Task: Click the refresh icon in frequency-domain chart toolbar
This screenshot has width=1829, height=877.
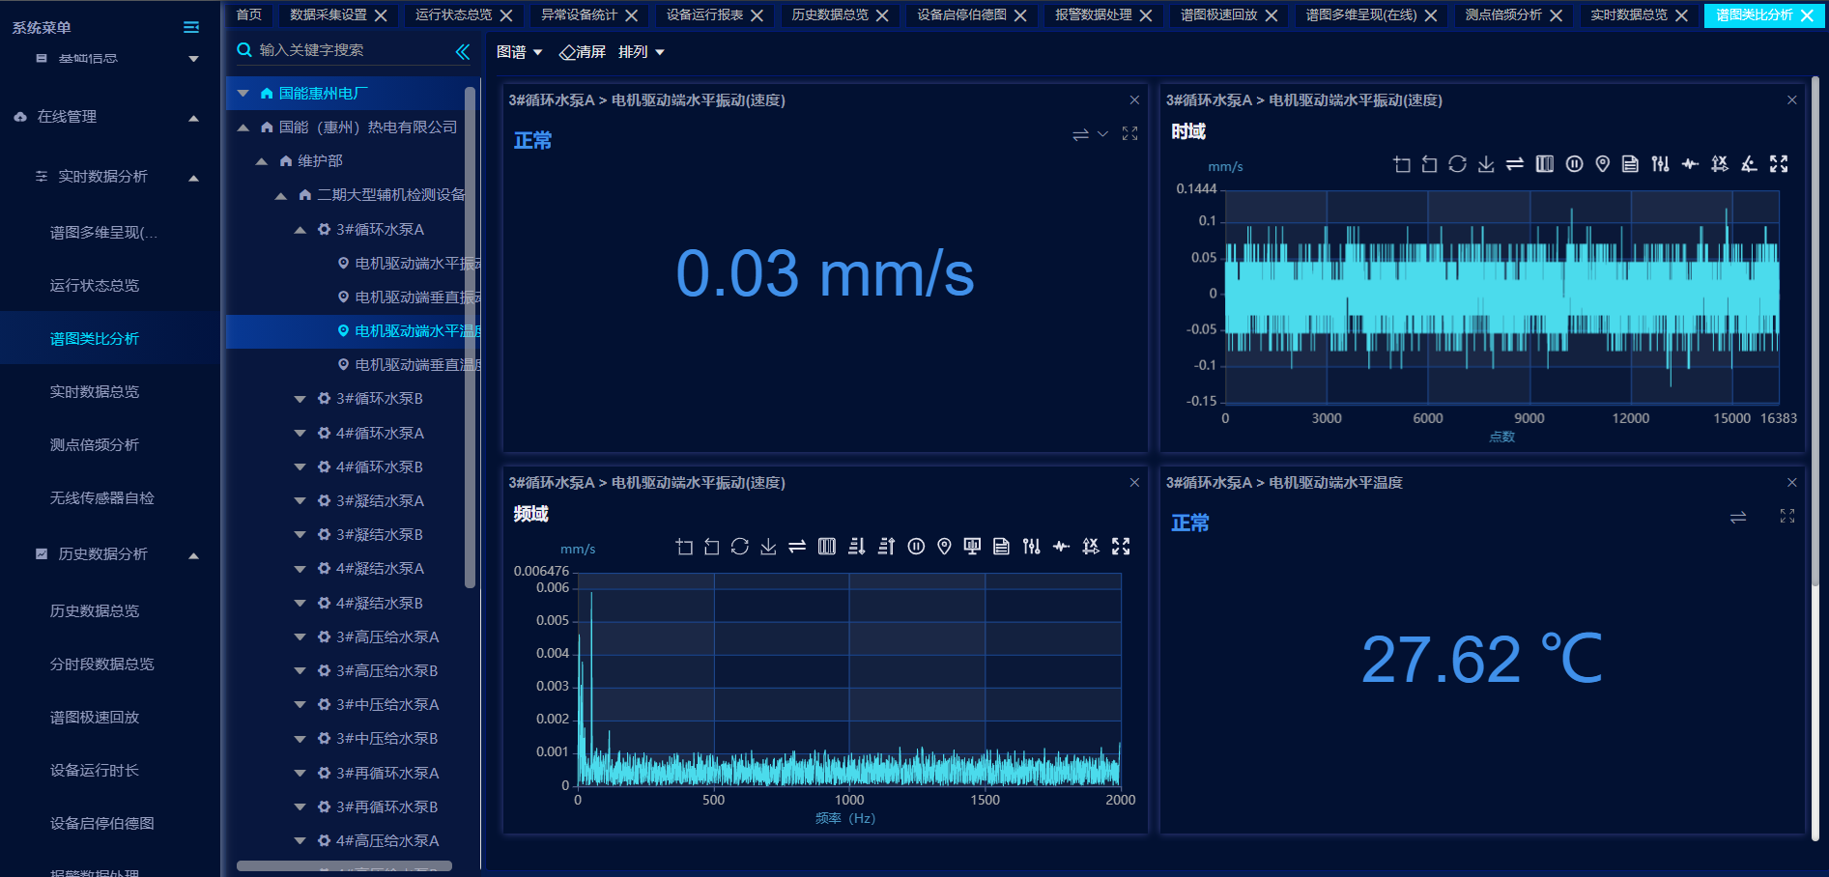Action: pos(740,547)
